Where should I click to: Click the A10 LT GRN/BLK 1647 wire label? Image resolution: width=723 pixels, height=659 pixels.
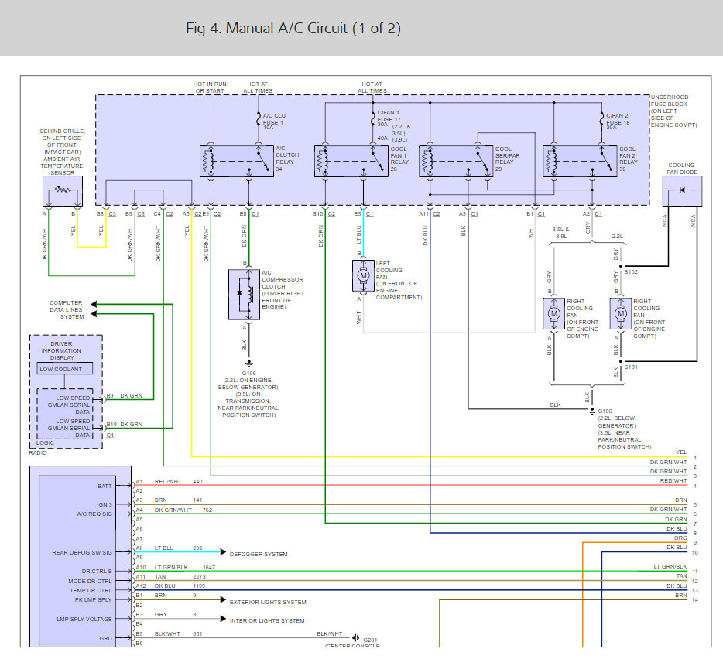click(176, 567)
